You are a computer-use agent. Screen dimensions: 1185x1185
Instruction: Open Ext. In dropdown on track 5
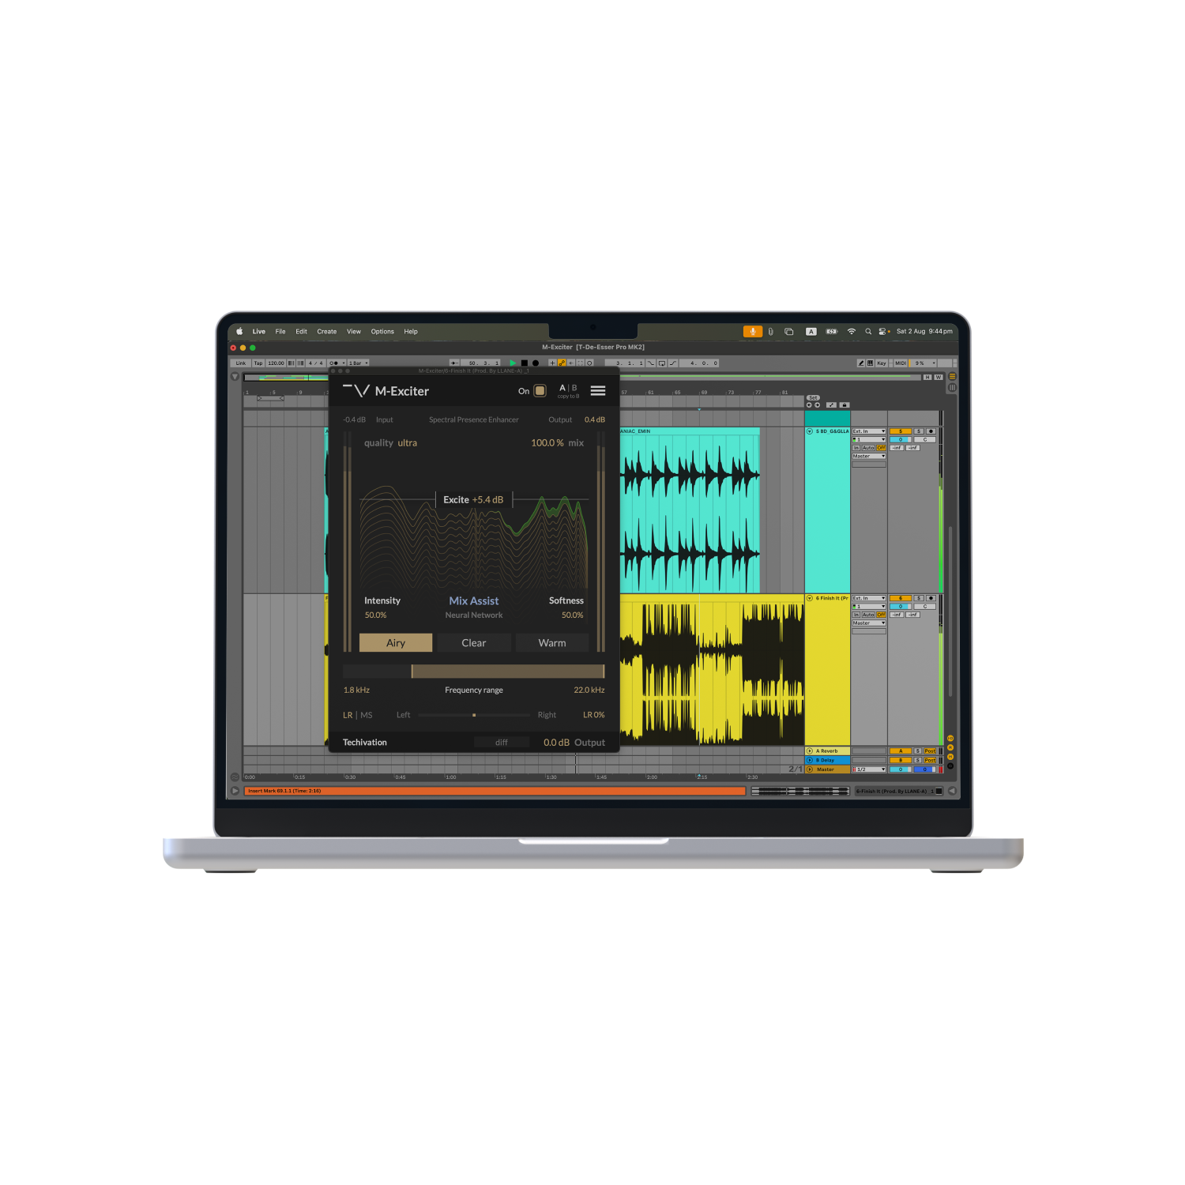(868, 431)
